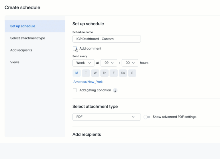Image resolution: width=220 pixels, height=159 pixels.
Task: Pick Wednesday in day selector
Action: [x=95, y=73]
